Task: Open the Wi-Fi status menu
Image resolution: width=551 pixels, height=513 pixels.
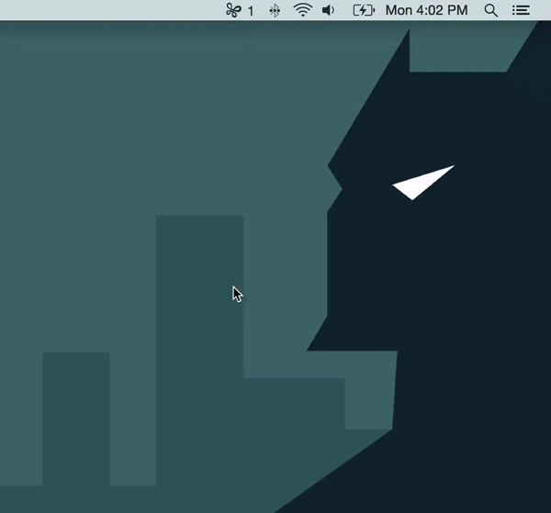Action: 303,10
